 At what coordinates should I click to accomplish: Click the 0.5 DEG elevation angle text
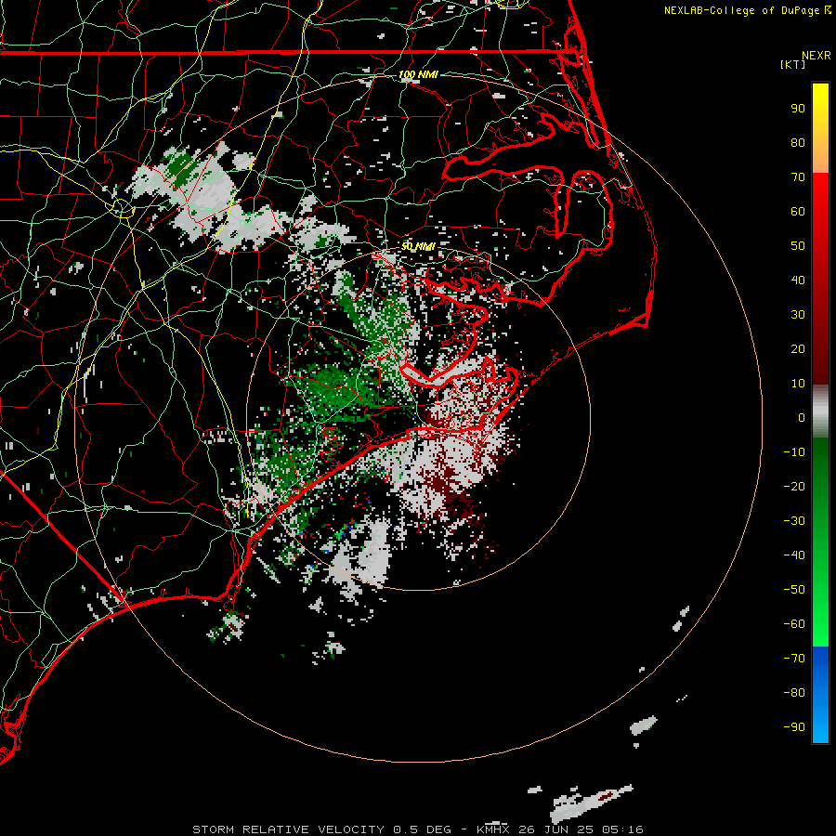pyautogui.click(x=422, y=829)
